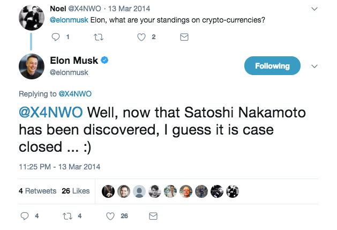Viewport: 337px width, 230px height.
Task: Open more options on Noel's tweet
Action: [x=314, y=9]
